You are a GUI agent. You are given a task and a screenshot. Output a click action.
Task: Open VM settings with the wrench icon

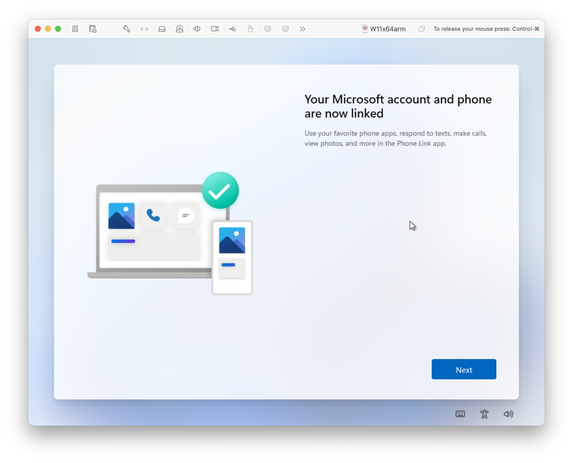tap(126, 29)
